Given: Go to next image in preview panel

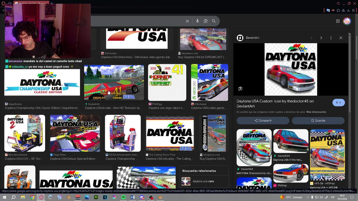Looking at the screenshot, I should click(x=321, y=38).
